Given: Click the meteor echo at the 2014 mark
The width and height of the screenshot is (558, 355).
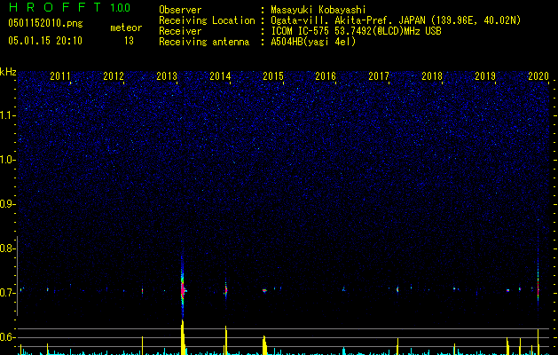Looking at the screenshot, I should pos(225,290).
